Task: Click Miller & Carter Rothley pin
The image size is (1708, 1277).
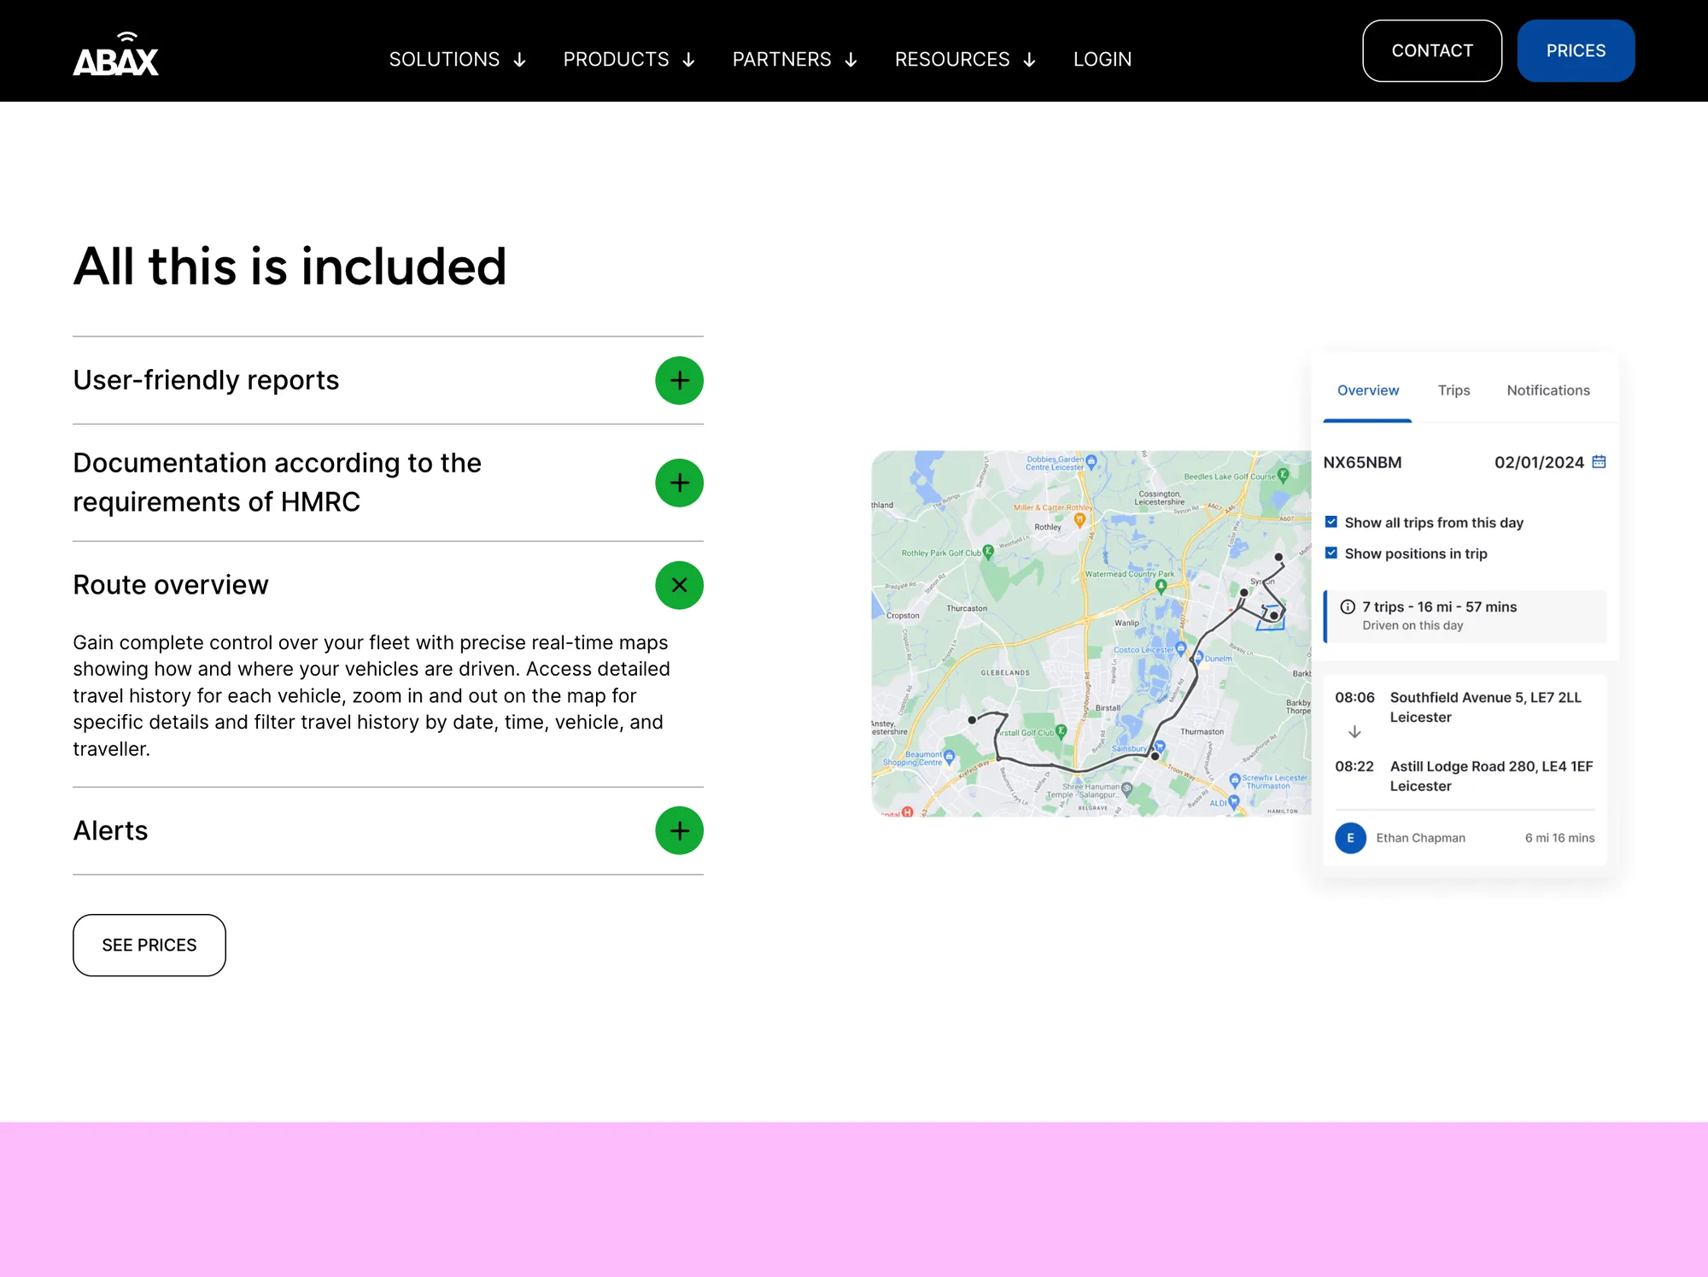Action: tap(1079, 519)
